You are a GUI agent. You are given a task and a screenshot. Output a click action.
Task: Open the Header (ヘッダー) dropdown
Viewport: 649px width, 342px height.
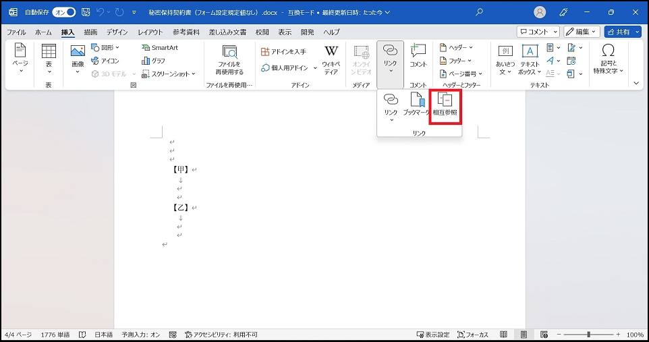point(455,48)
